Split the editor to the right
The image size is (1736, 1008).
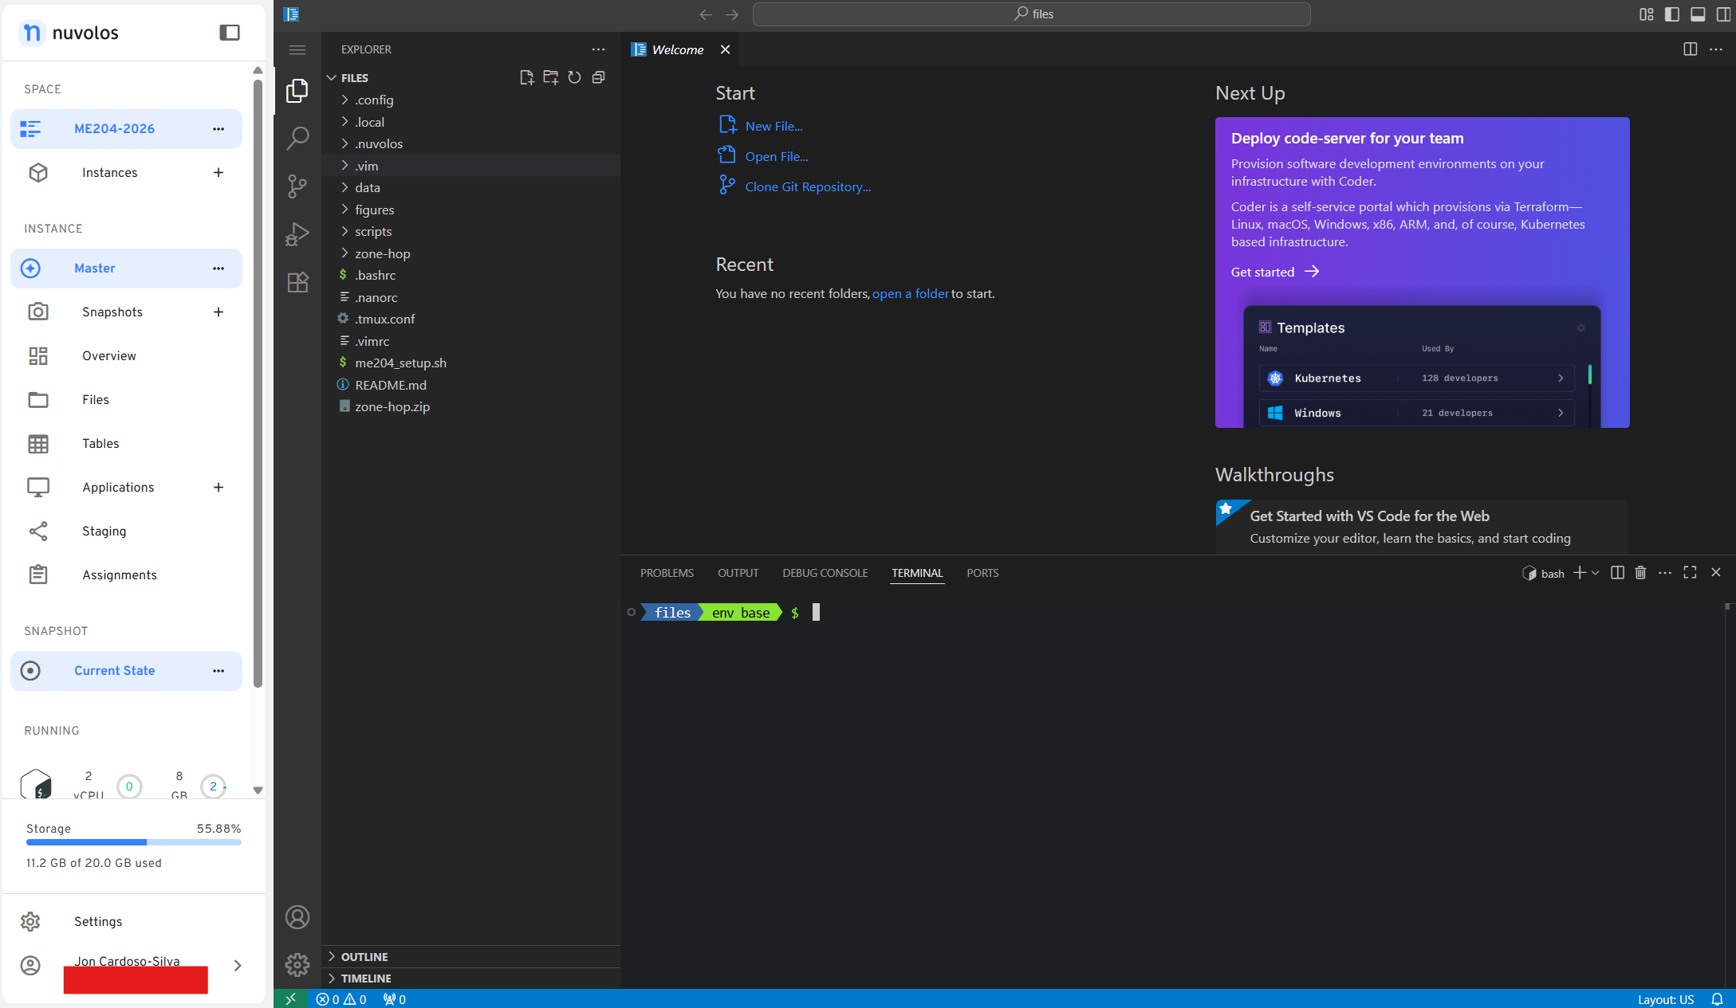(x=1690, y=49)
